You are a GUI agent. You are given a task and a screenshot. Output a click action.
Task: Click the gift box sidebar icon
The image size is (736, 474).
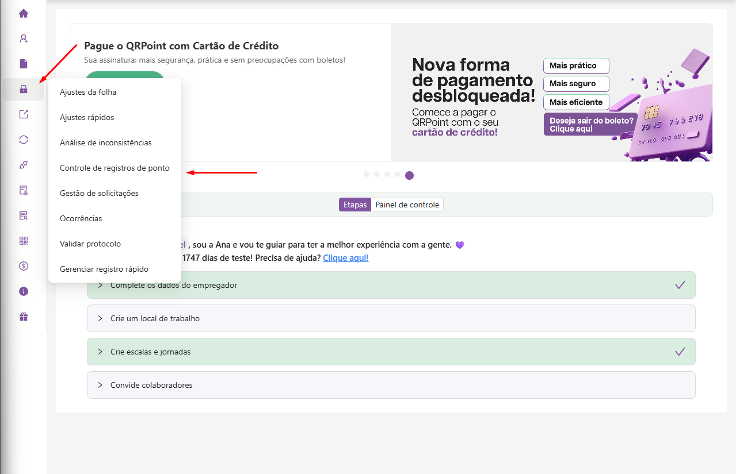[24, 317]
